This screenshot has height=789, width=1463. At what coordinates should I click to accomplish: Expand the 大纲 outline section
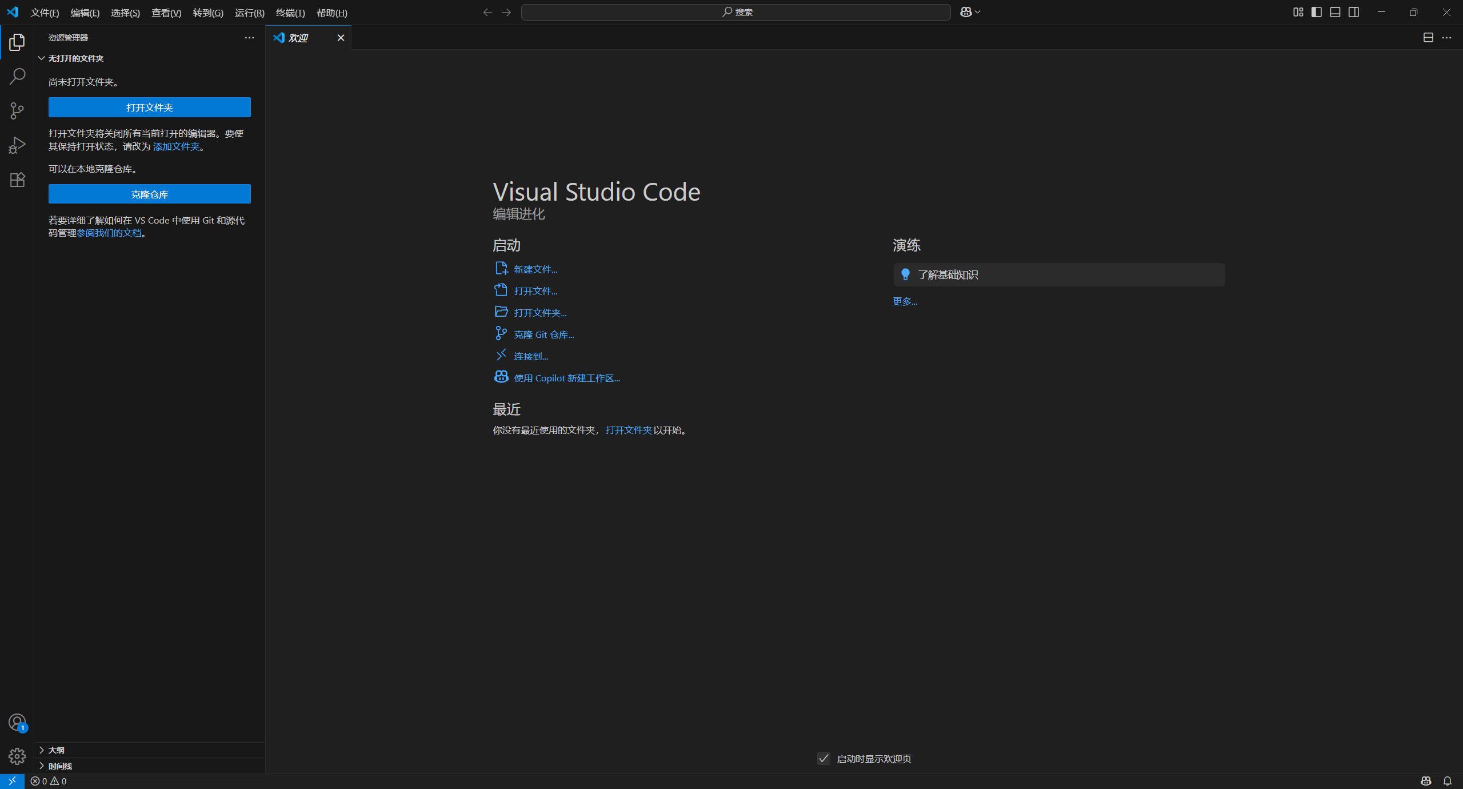tap(56, 750)
